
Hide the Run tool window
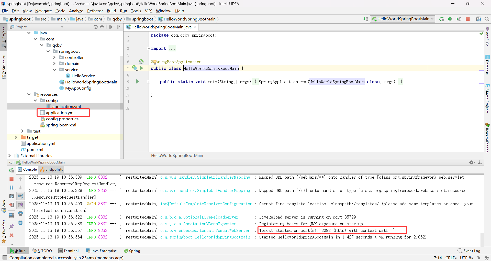[x=480, y=162]
